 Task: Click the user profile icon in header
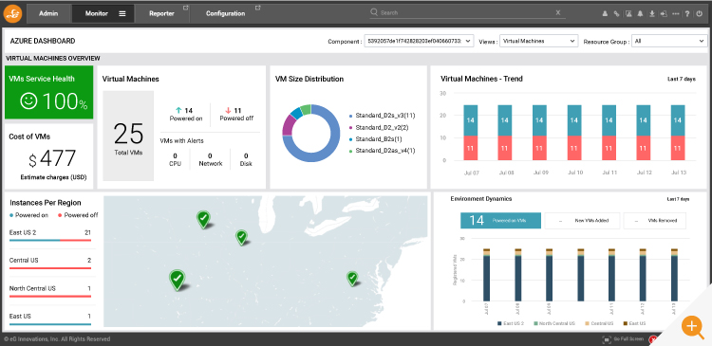pyautogui.click(x=605, y=13)
